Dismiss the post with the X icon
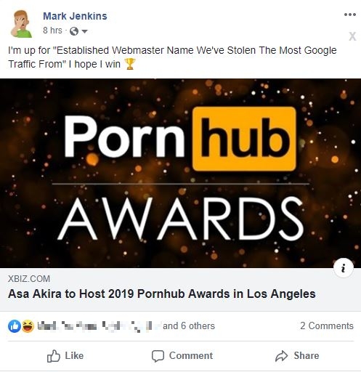The image size is (361, 372). (x=352, y=36)
